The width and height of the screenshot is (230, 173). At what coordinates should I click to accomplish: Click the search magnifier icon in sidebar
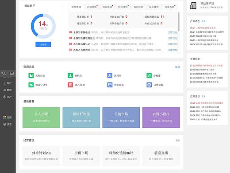(x=4, y=73)
